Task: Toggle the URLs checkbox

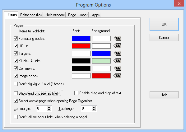Action: [x=16, y=46]
